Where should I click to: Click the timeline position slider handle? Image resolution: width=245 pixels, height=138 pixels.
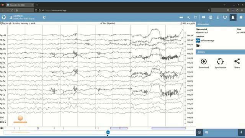pyautogui.click(x=108, y=132)
